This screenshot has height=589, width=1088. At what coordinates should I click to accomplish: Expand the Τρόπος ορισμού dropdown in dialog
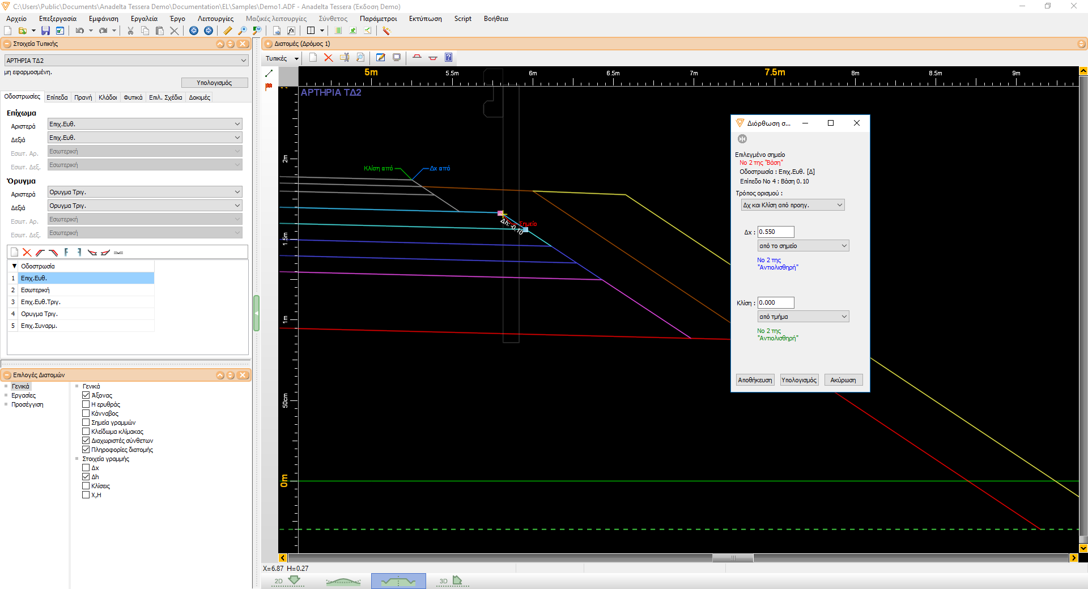tap(793, 205)
